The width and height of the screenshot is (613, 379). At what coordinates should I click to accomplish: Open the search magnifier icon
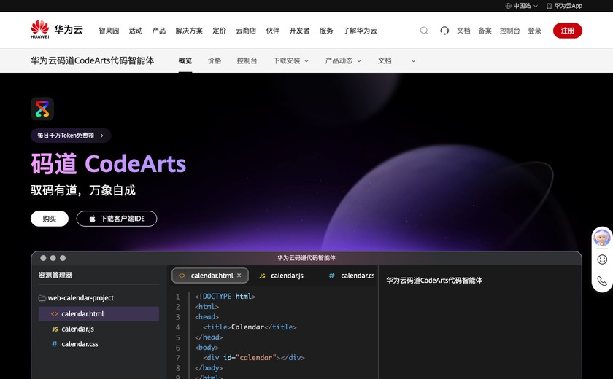pyautogui.click(x=424, y=31)
